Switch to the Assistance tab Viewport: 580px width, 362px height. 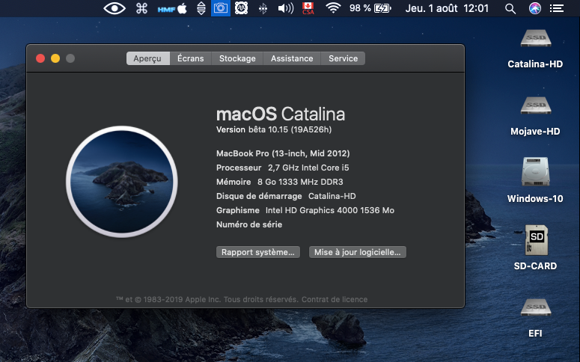point(292,58)
